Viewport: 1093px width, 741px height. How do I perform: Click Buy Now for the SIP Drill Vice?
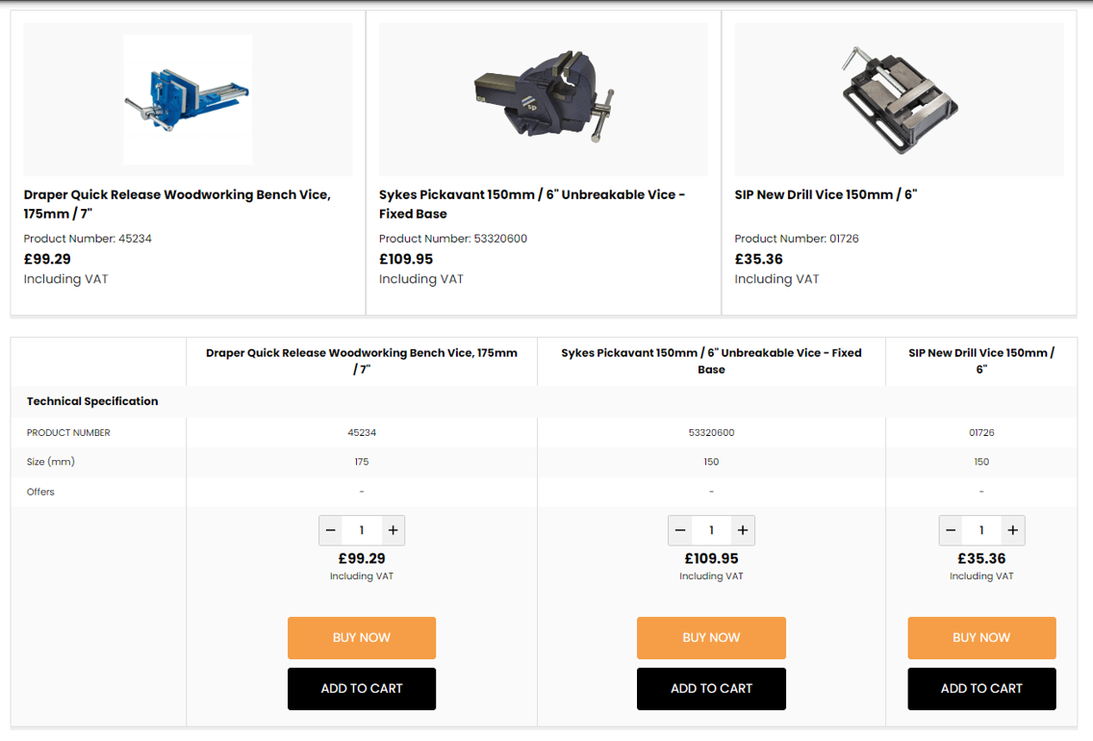click(981, 638)
